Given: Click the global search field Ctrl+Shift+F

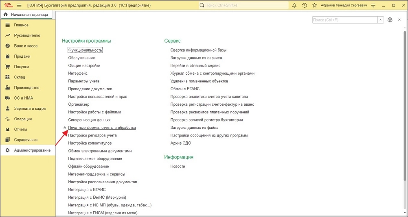Looking at the screenshot, I should 243,5.
